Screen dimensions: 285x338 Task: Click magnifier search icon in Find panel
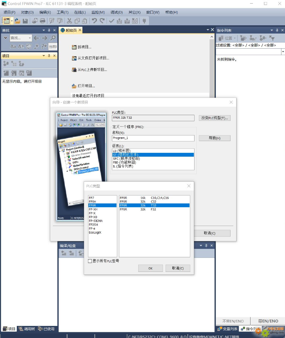point(53,38)
